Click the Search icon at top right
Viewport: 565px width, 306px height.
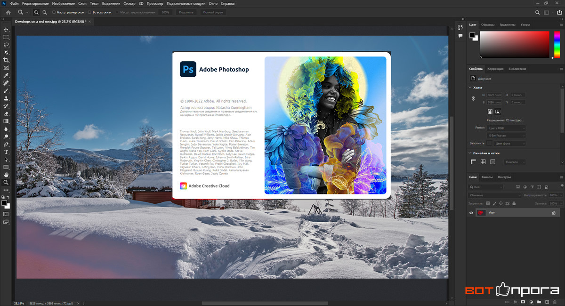(x=538, y=12)
